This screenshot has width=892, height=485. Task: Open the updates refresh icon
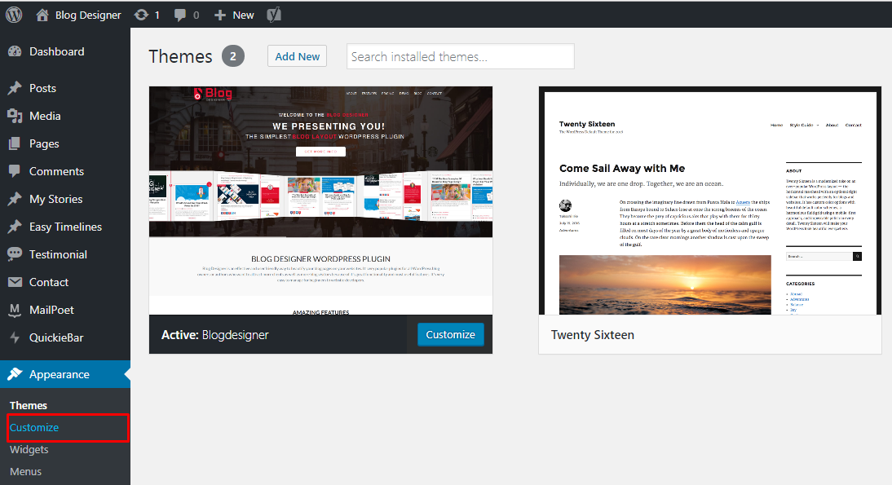pos(141,15)
